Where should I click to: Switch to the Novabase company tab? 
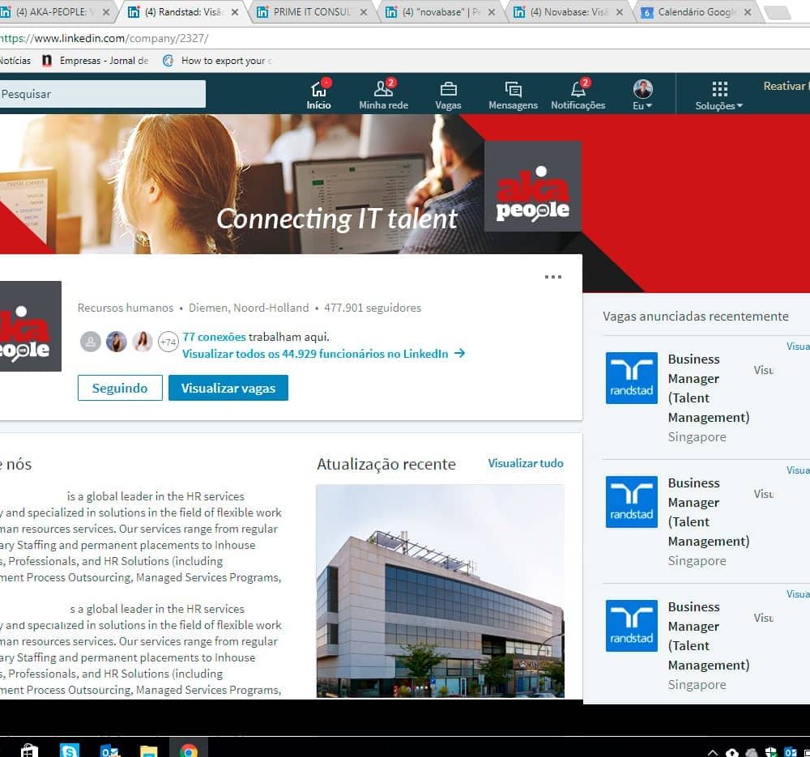click(569, 12)
